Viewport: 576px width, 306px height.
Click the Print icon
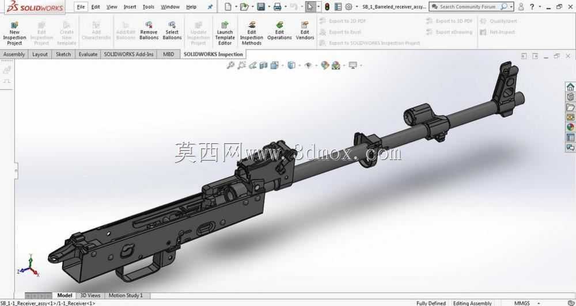(278, 6)
